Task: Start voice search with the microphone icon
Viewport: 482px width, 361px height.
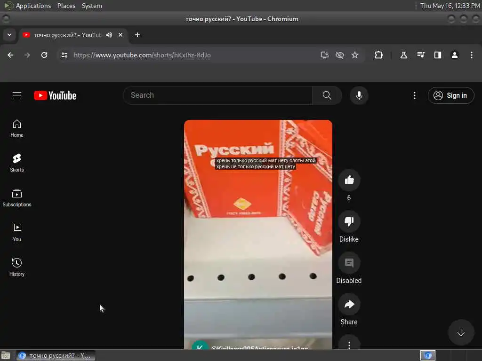Action: 359,95
